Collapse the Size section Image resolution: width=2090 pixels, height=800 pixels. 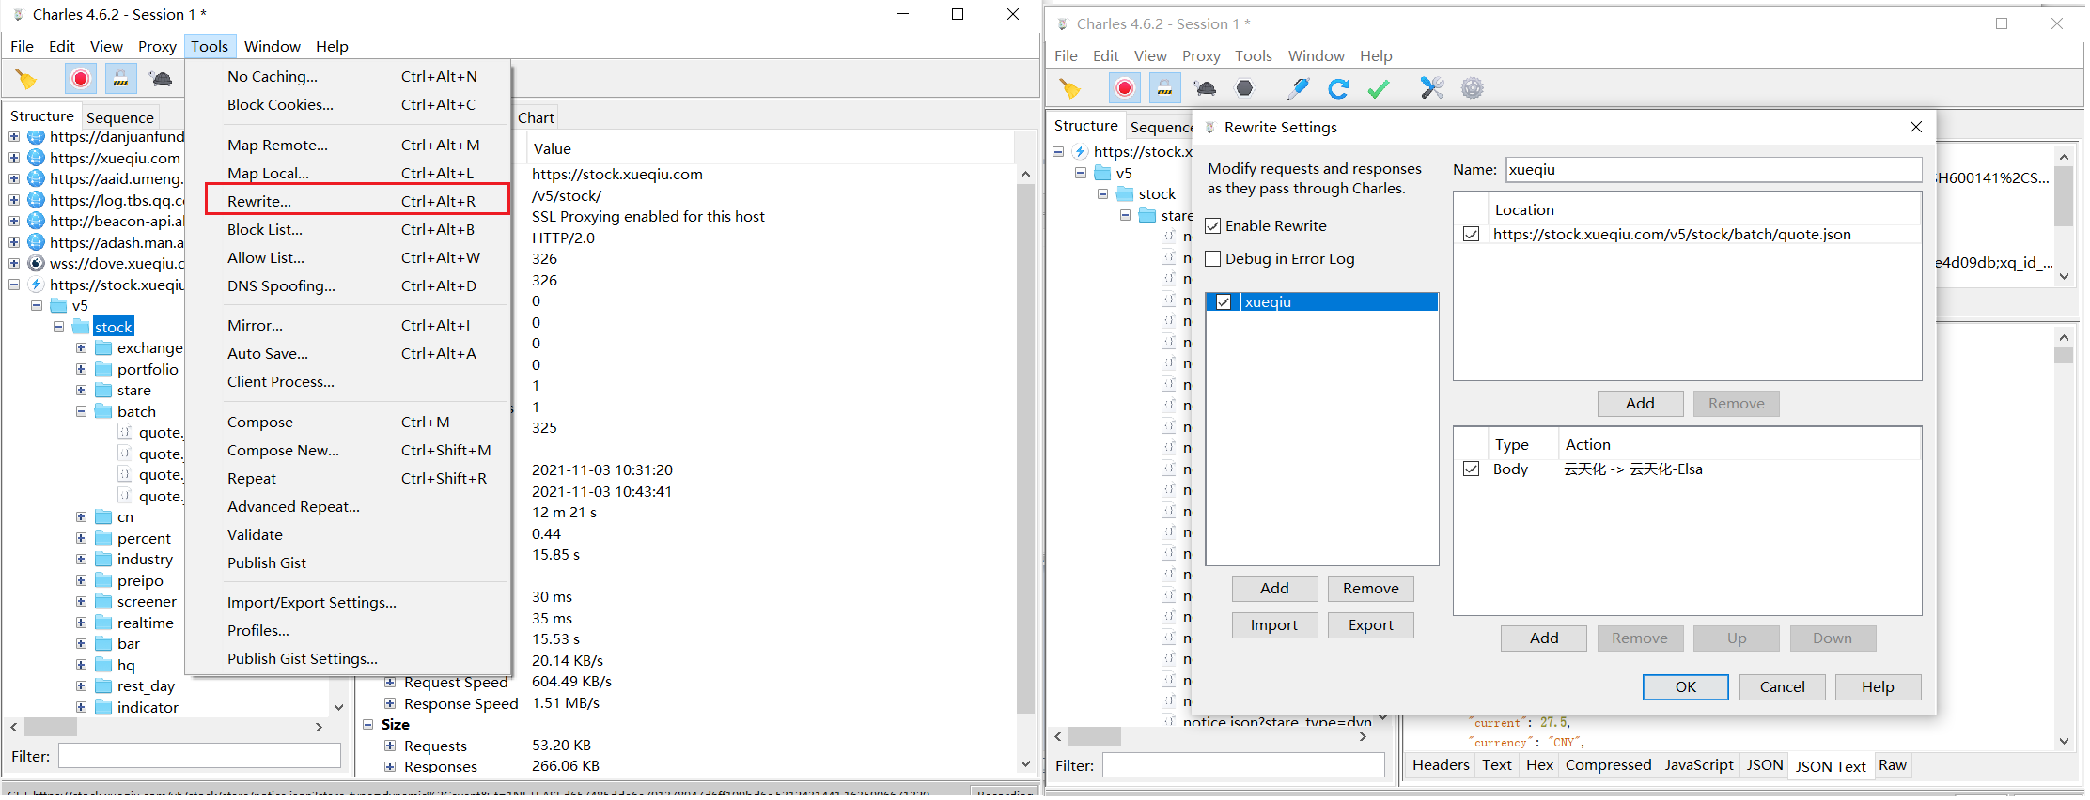click(368, 725)
